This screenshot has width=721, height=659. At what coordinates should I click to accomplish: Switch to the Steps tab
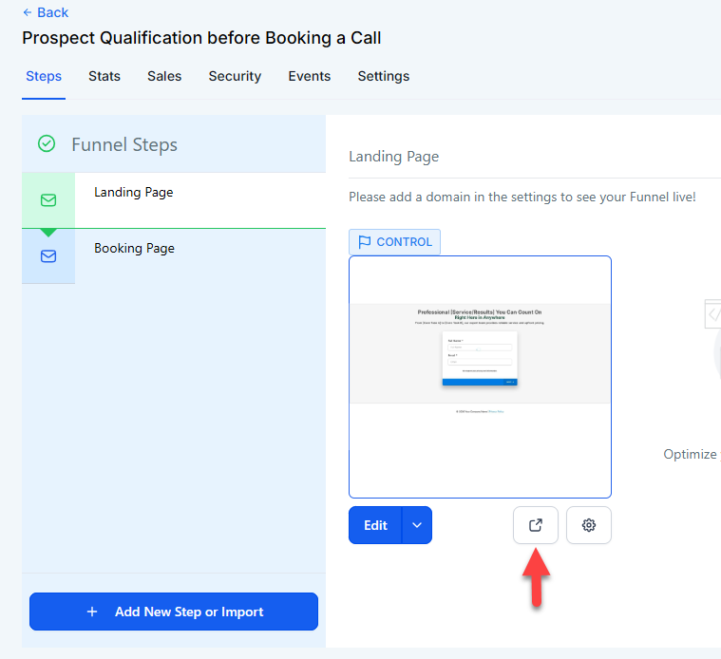coord(44,76)
